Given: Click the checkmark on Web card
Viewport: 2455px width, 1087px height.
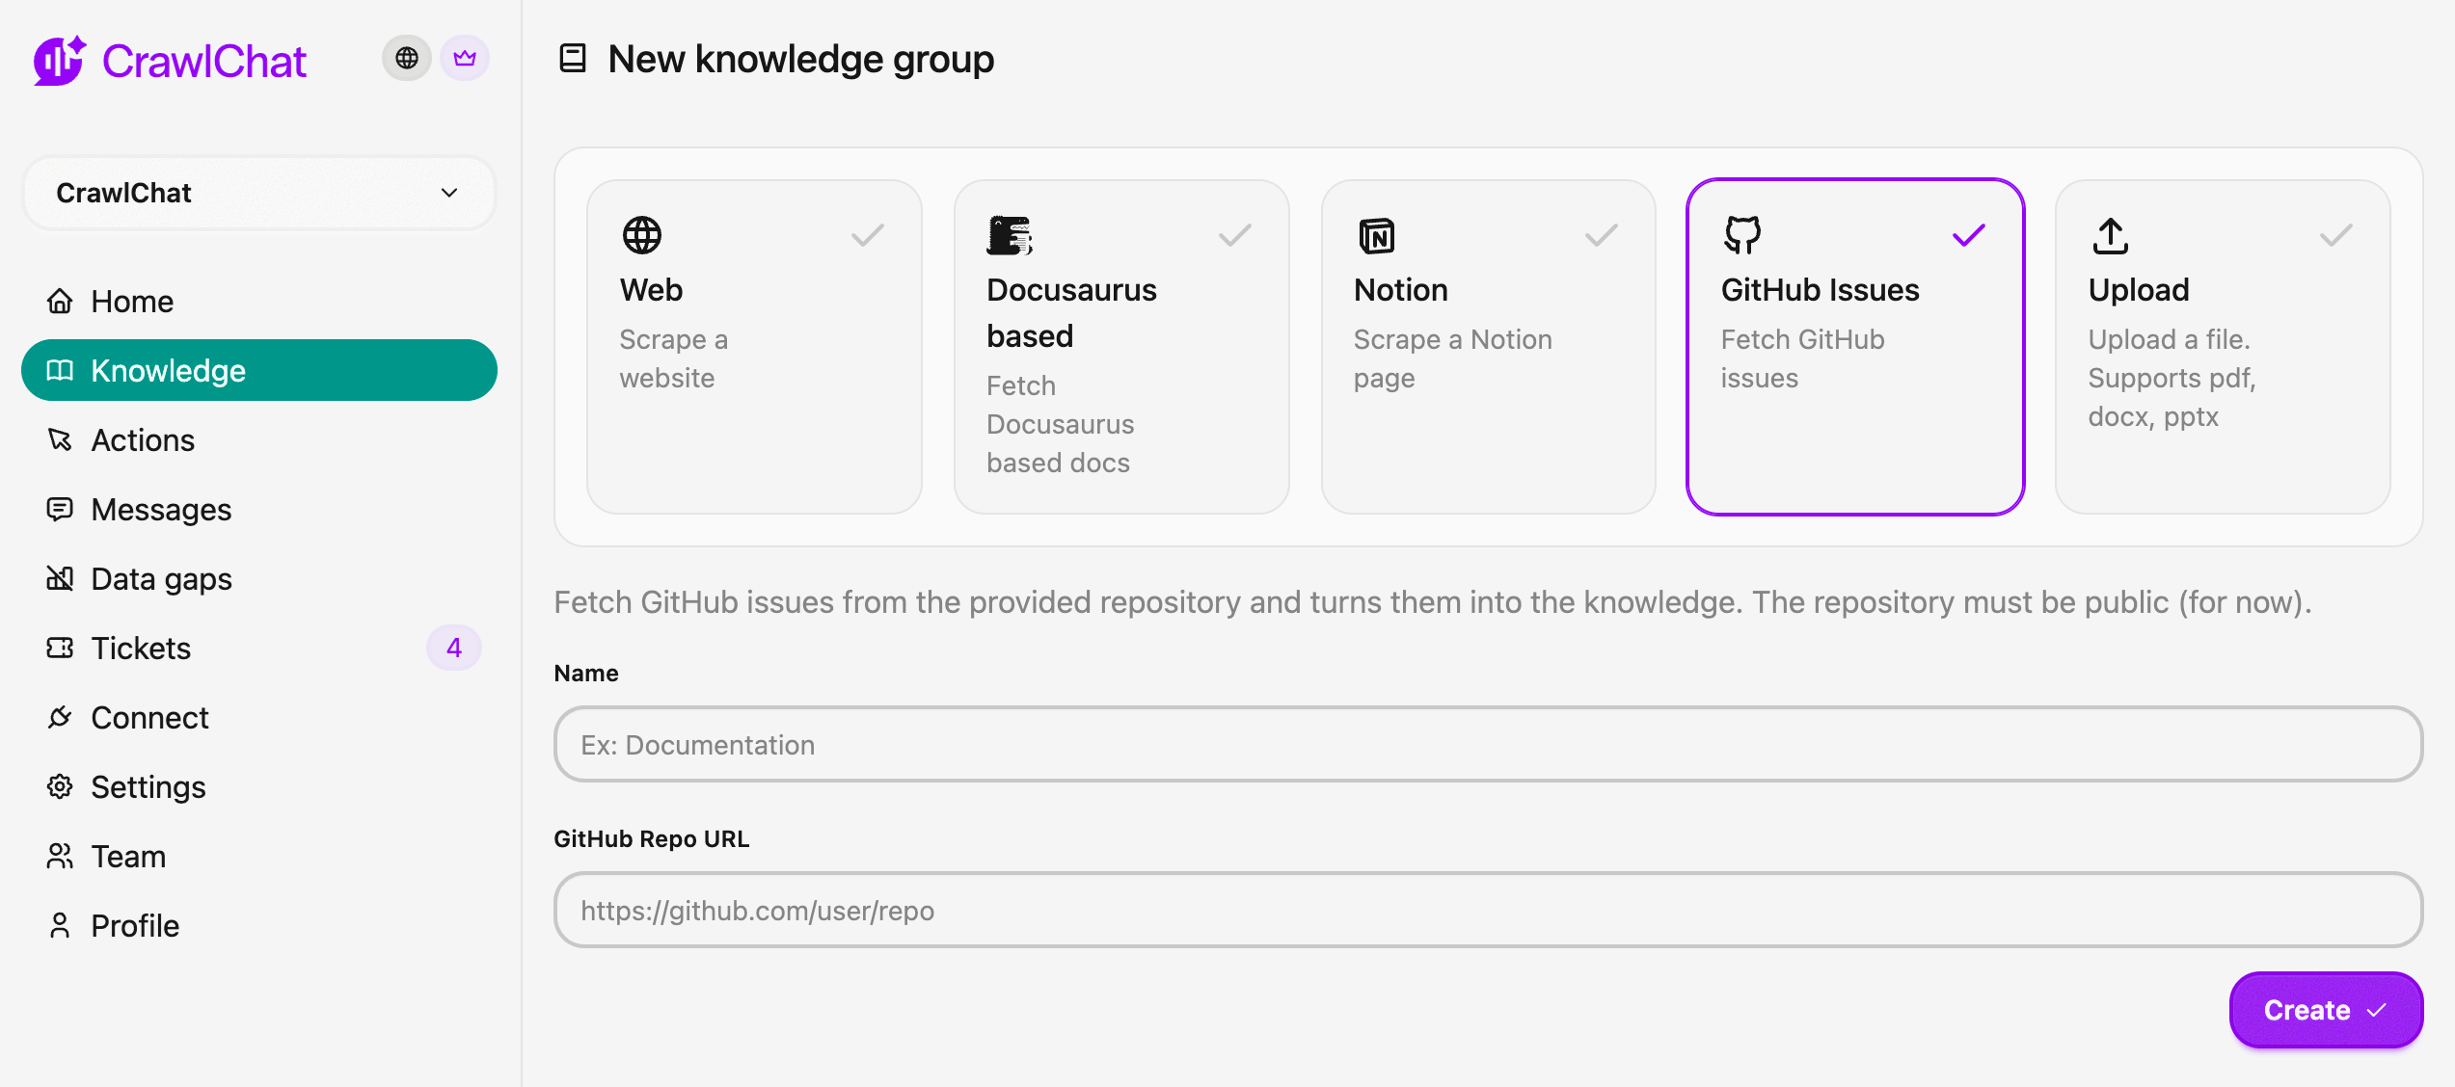Looking at the screenshot, I should point(868,235).
